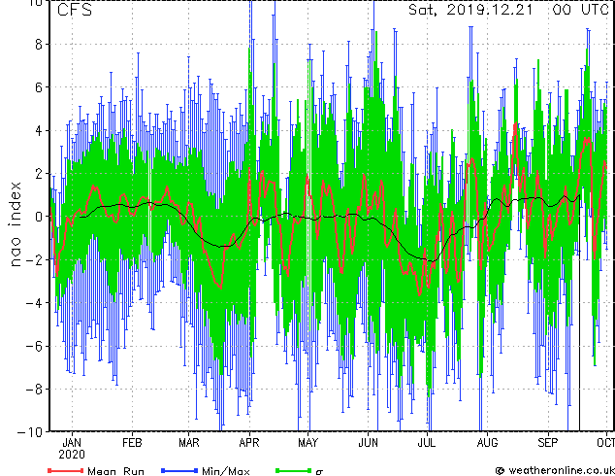
Task: Click the AUG month label
Action: pos(488,443)
